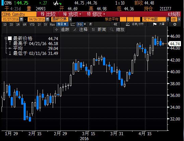
Task: Click the 44.74 price marker on axis
Action: [x=174, y=44]
